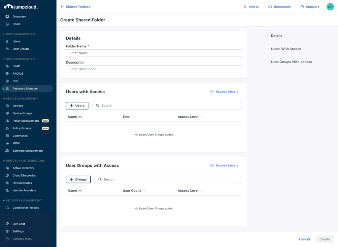Open LDAP from the sidebar icon
Screen dimensions: 338x247
click(x=7, y=66)
